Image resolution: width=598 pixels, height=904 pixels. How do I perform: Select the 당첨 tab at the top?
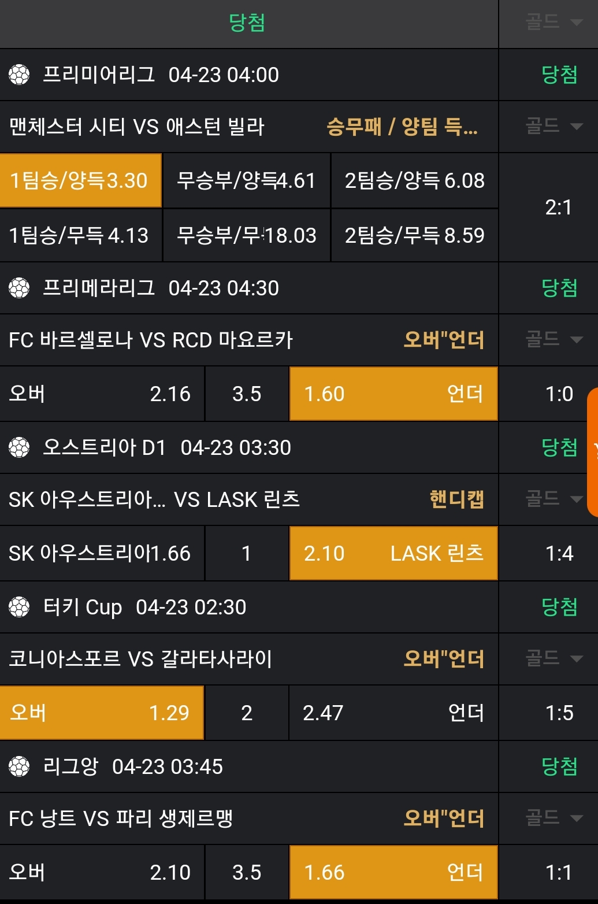coord(247,23)
